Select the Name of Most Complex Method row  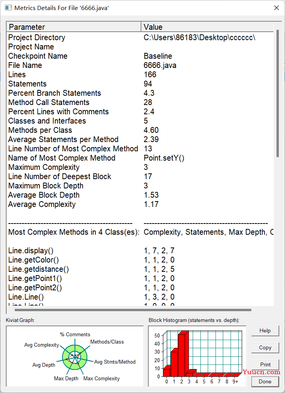point(140,158)
